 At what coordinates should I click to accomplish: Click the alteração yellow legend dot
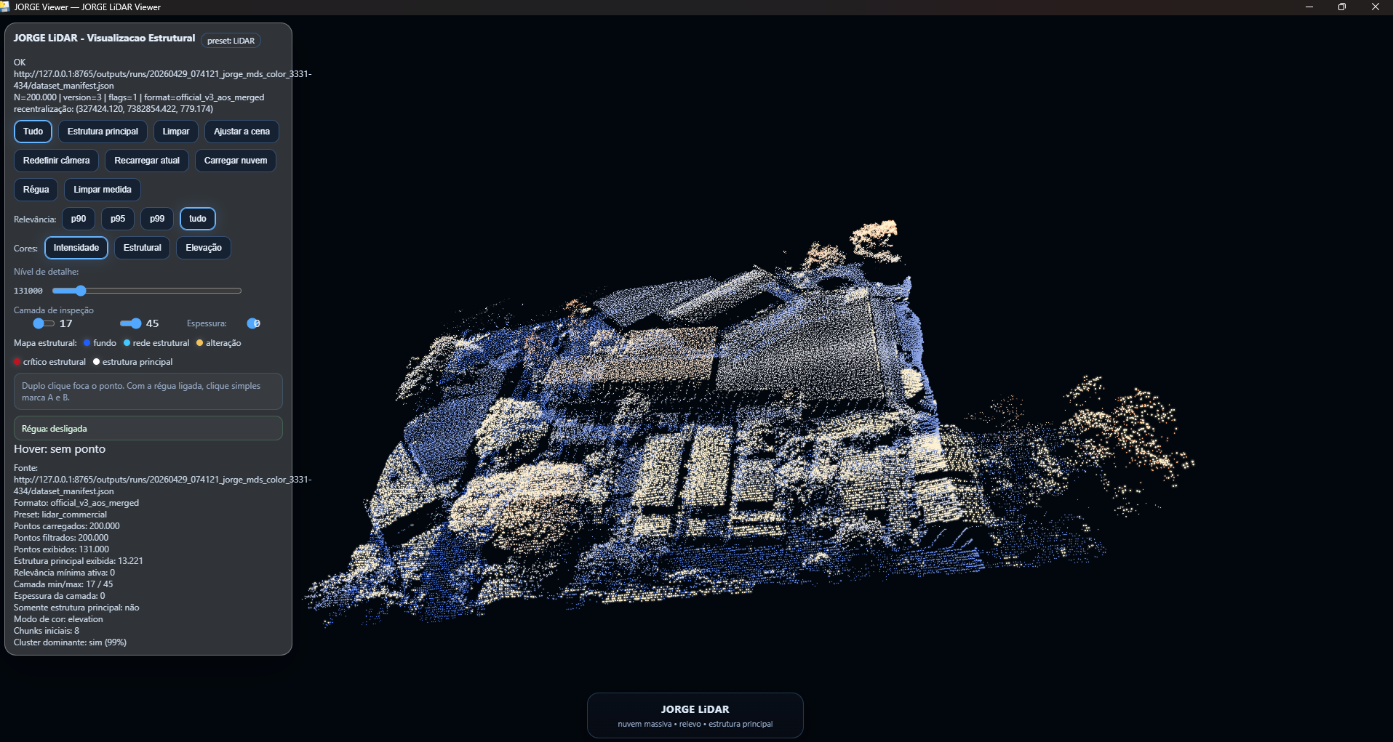pos(199,343)
